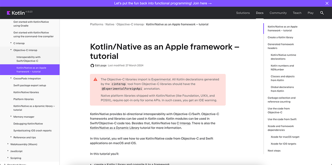
Task: Click the cinterop code text
Action: click(119, 84)
